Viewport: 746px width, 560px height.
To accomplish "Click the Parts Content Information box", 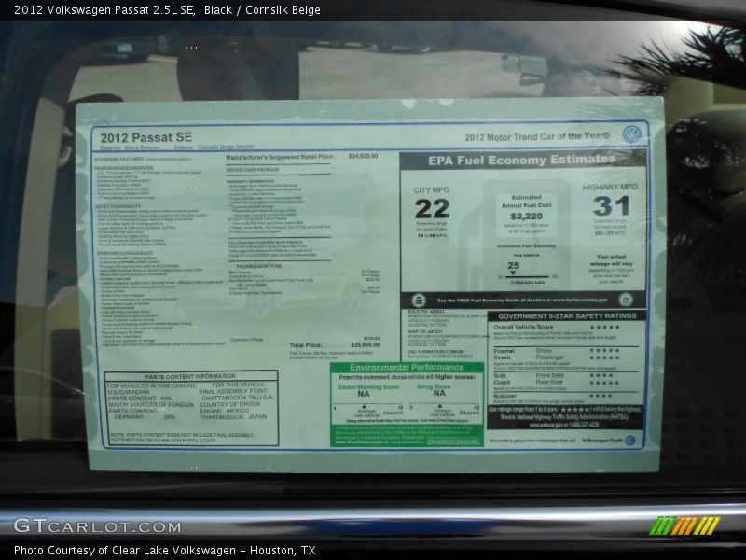I will coord(191,407).
